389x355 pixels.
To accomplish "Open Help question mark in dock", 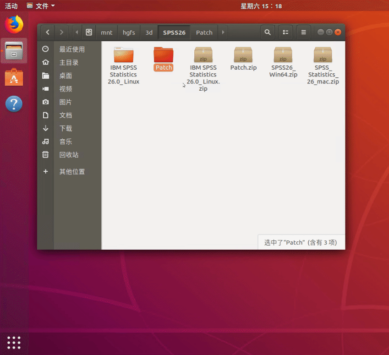I will [x=14, y=104].
